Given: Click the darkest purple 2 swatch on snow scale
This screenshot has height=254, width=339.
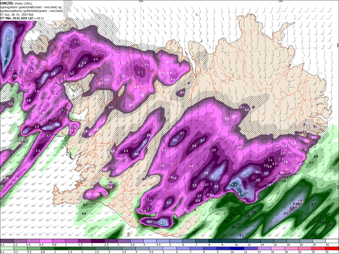Looking at the screenshot, I should click(98, 241).
